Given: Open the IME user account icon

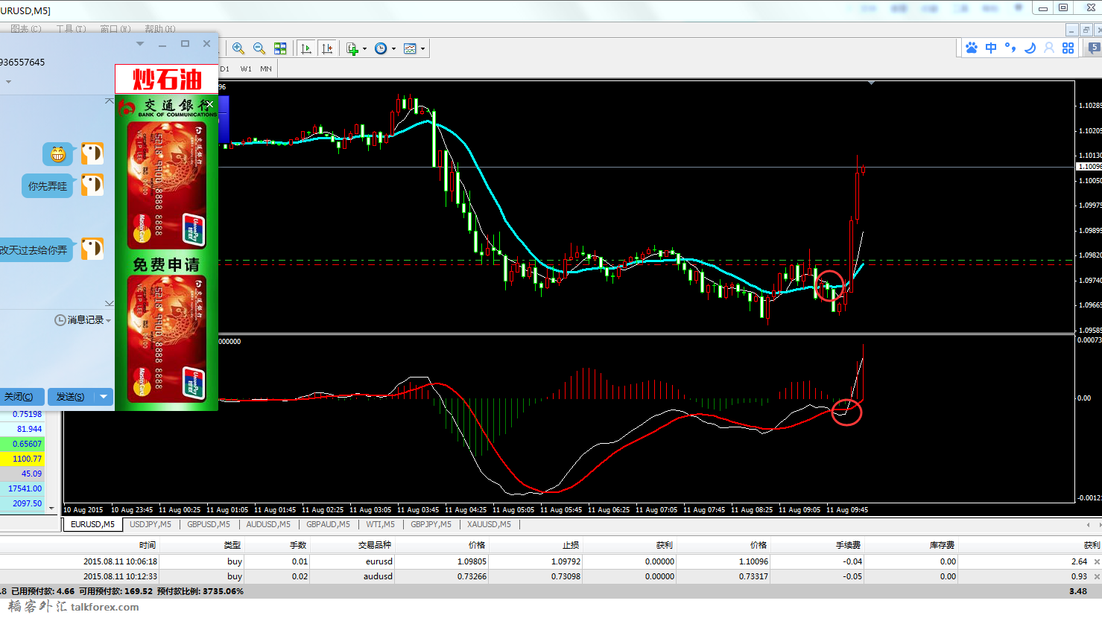Looking at the screenshot, I should click(1049, 48).
